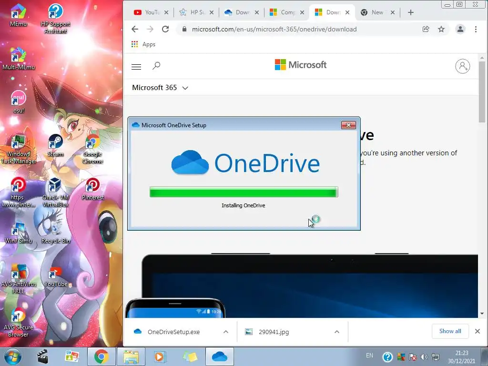Screen dimensions: 488x366
Task: Select Oracle VM VirtualBox desktop icon
Action: pyautogui.click(x=55, y=192)
